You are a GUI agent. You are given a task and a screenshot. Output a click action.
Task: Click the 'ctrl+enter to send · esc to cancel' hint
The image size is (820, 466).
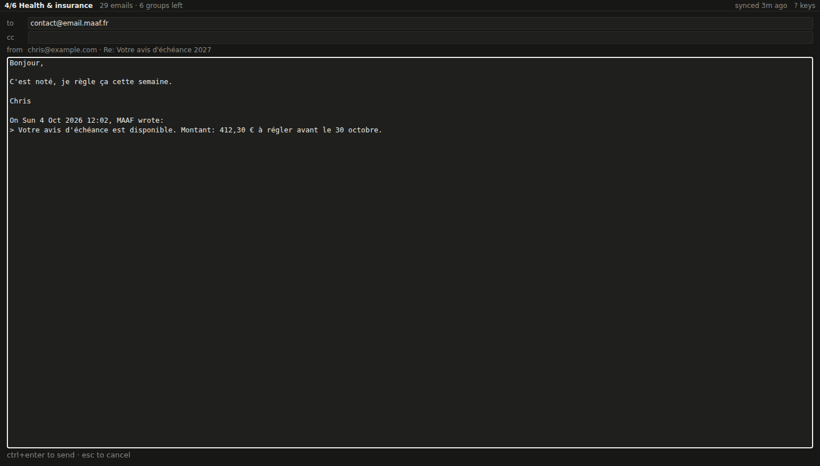68,455
